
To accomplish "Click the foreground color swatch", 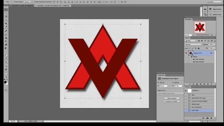I will pos(5,82).
